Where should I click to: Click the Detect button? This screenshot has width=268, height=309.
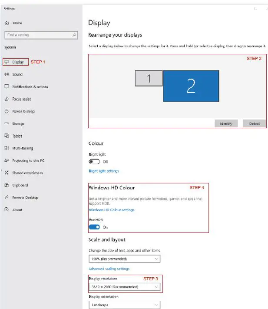coord(254,123)
